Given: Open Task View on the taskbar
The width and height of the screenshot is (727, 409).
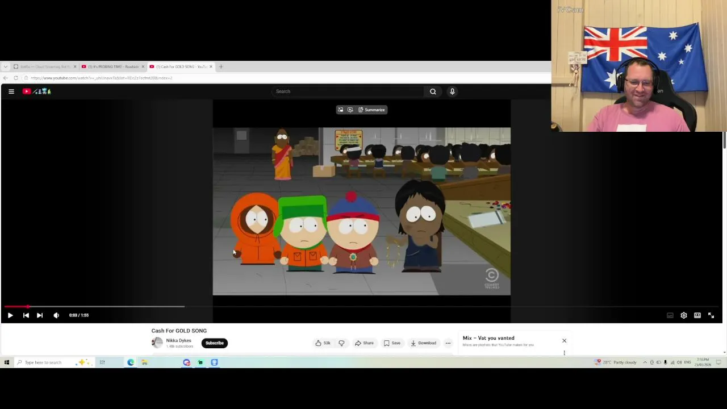Looking at the screenshot, I should (x=102, y=362).
